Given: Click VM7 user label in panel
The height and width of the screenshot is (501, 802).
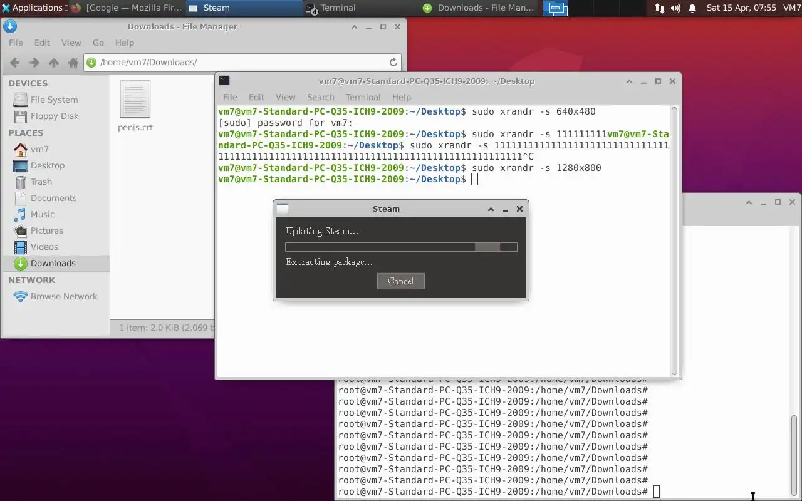Looking at the screenshot, I should tap(791, 8).
